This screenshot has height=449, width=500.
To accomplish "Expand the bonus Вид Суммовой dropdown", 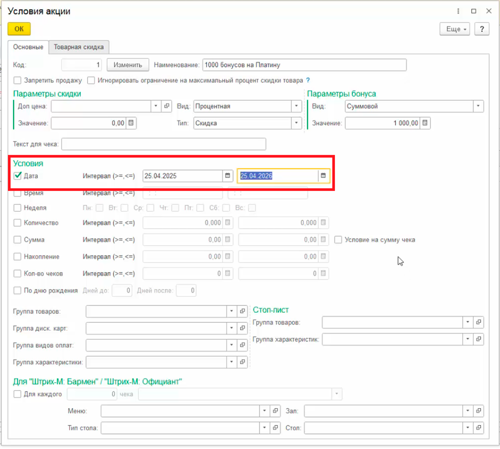I will (x=478, y=106).
